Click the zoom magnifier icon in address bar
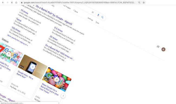The image size is (176, 104). (x=139, y=2)
